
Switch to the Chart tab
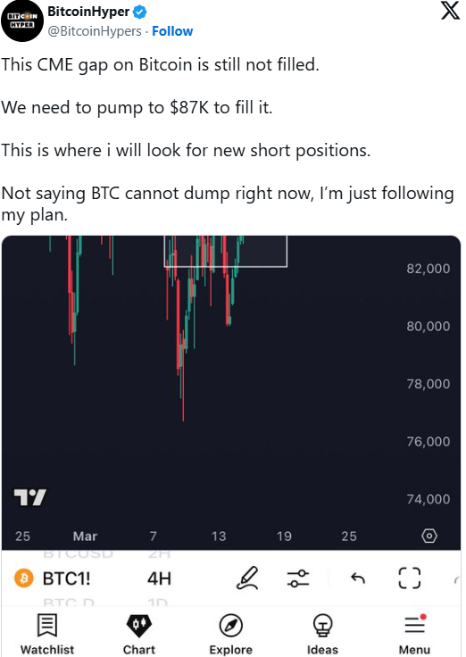(x=138, y=635)
